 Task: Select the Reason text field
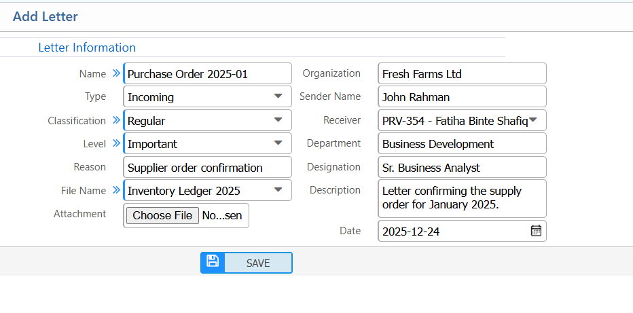pos(207,167)
